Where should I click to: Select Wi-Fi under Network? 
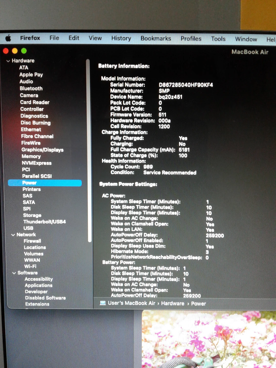30,266
